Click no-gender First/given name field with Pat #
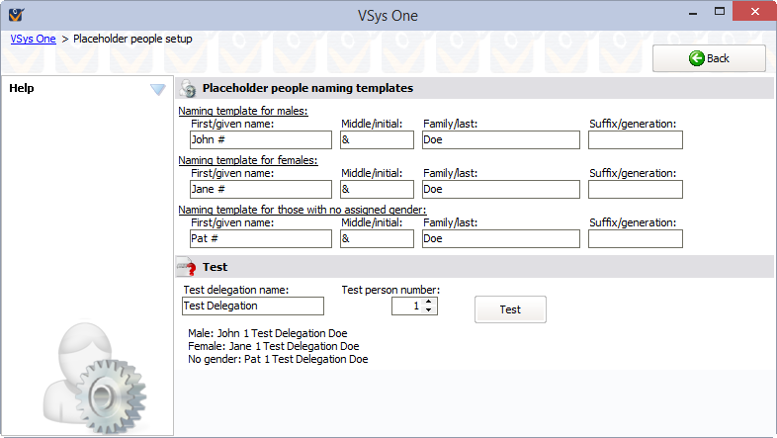This screenshot has width=777, height=438. coord(260,239)
